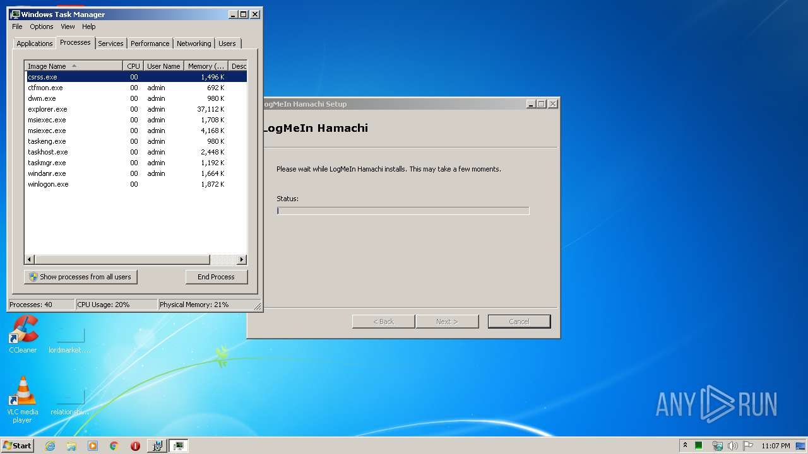Click Back button in Hamachi Setup
808x454 pixels.
384,322
